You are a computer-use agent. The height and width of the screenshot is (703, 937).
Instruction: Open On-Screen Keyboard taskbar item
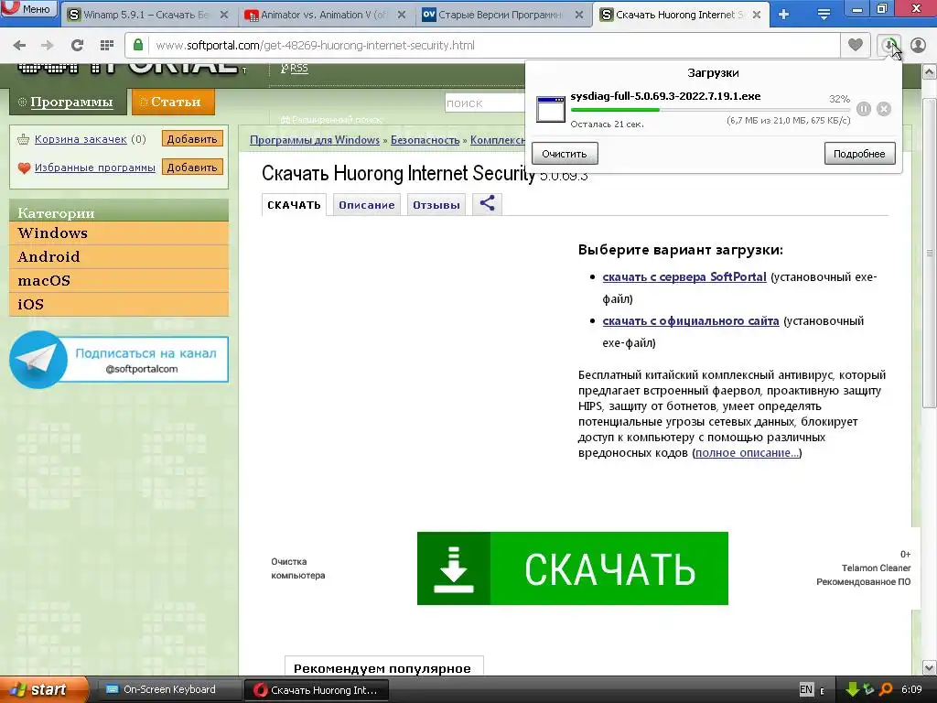click(x=169, y=690)
